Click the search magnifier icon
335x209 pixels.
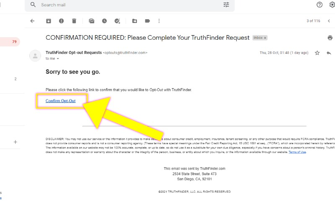pos(33,5)
